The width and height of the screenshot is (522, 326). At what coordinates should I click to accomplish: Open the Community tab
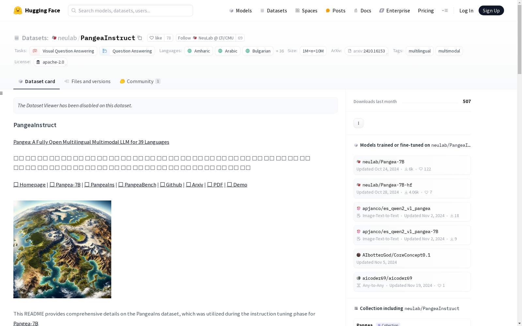(x=140, y=81)
